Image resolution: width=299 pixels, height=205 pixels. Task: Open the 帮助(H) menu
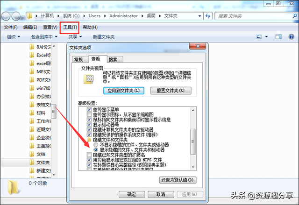click(90, 28)
